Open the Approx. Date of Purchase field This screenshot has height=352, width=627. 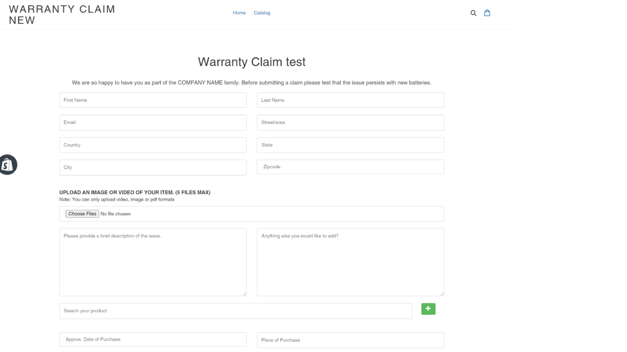[153, 339]
